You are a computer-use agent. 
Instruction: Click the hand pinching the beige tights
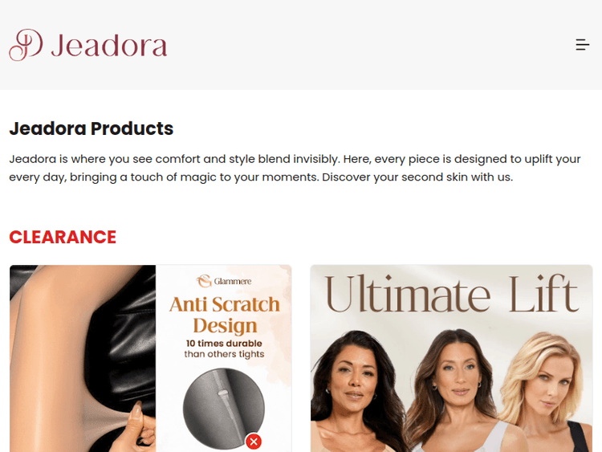tap(141, 427)
